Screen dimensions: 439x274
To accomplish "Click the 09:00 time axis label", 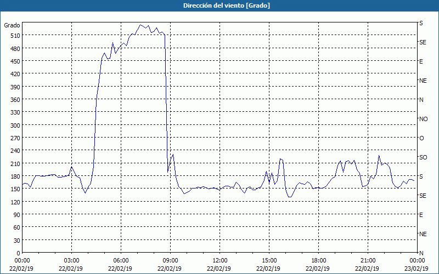I will click(170, 261).
